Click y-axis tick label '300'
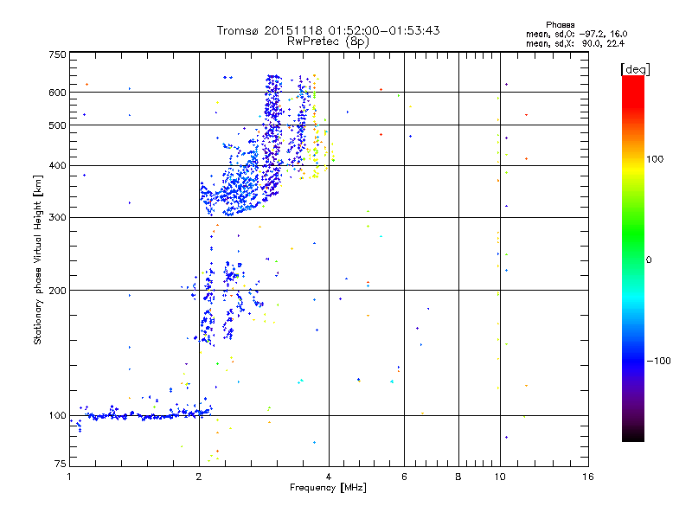Image resolution: width=692 pixels, height=519 pixels. 57,218
